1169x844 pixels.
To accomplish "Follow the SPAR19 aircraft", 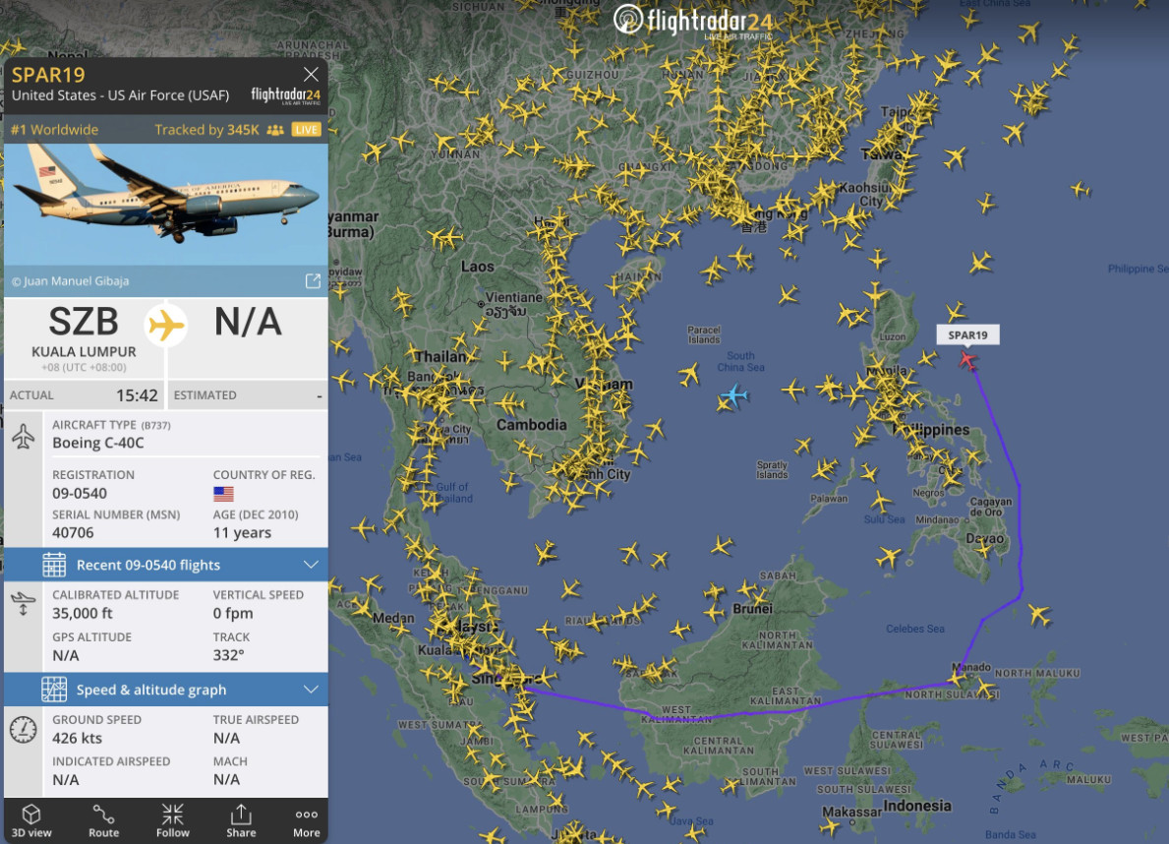I will coord(173,820).
